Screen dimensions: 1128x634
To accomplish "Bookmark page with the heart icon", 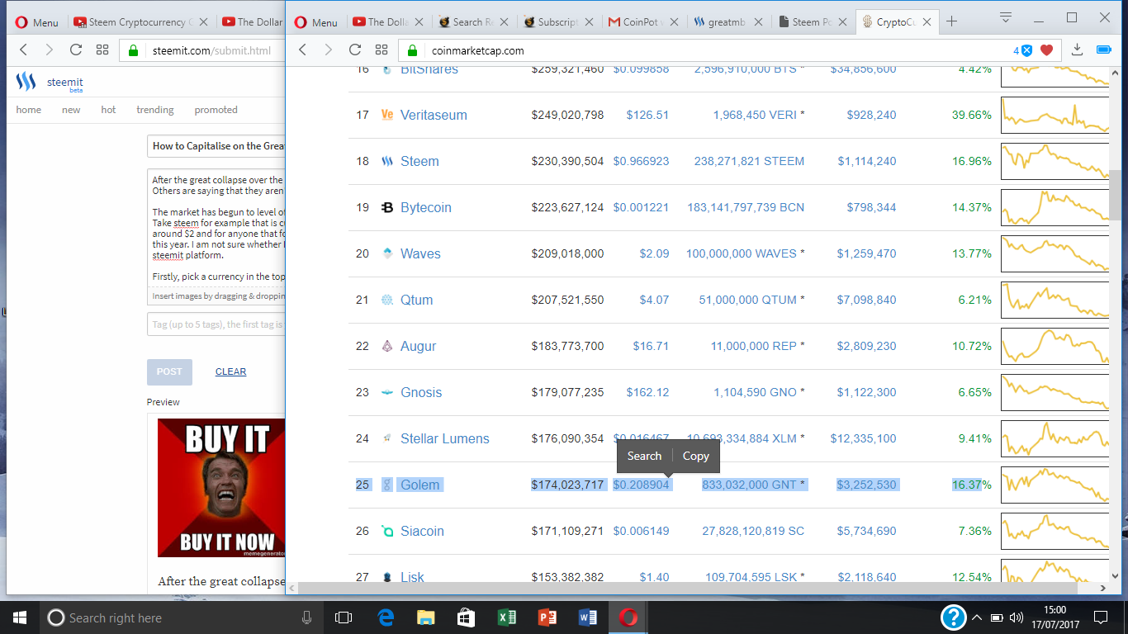I will (x=1047, y=50).
